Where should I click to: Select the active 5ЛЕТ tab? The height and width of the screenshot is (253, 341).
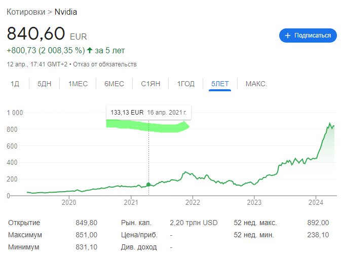click(220, 84)
